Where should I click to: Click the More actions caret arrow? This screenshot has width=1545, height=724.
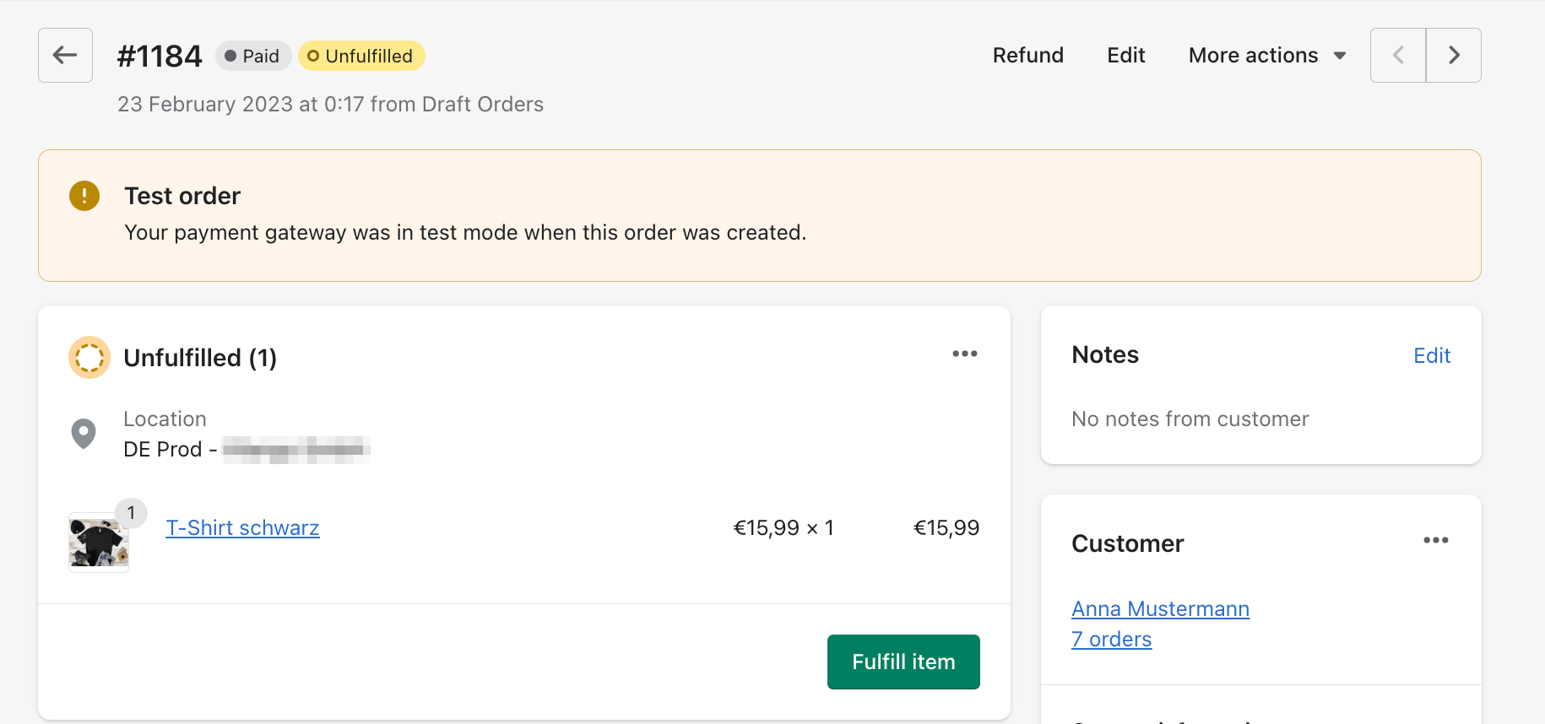pyautogui.click(x=1340, y=56)
